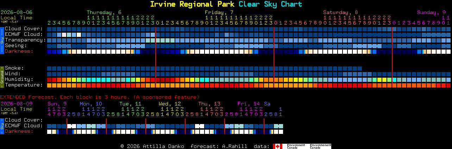Screen dimensions: 452x149
Task: Click the 'Temperature:' row label
Action: pos(24,85)
